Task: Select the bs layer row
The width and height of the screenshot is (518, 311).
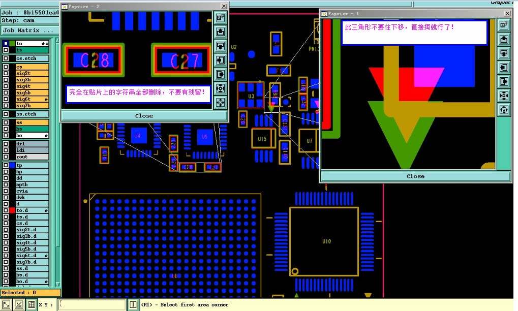Action: pyautogui.click(x=32, y=129)
